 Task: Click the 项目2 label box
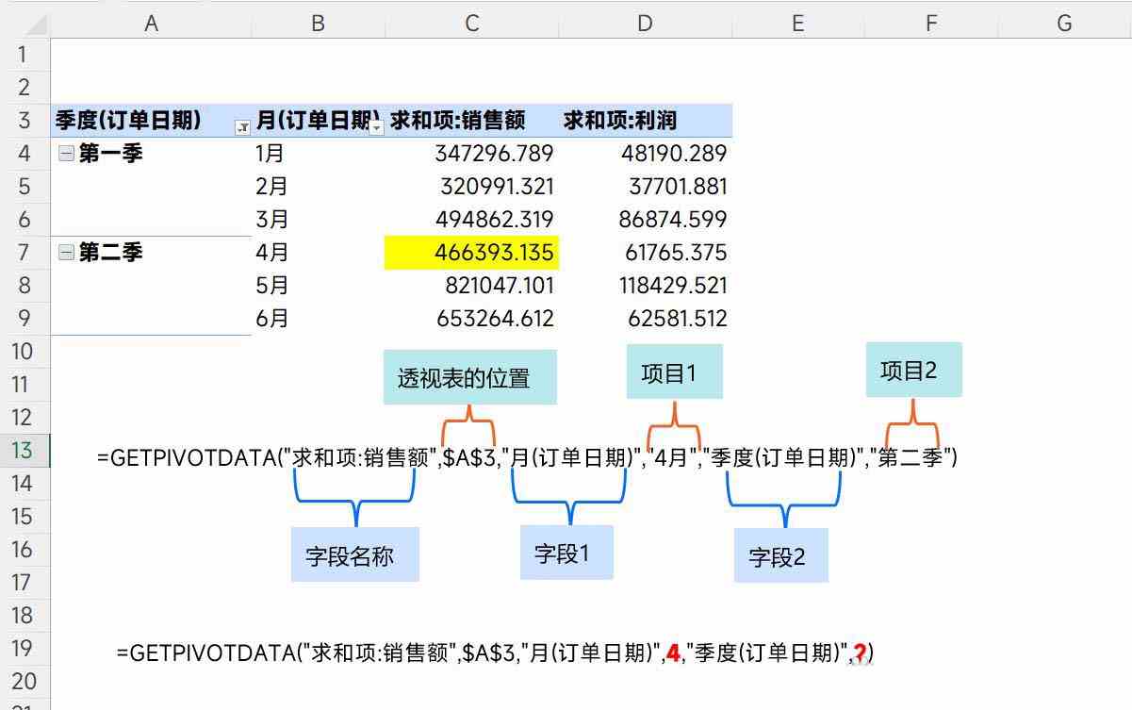pos(913,370)
